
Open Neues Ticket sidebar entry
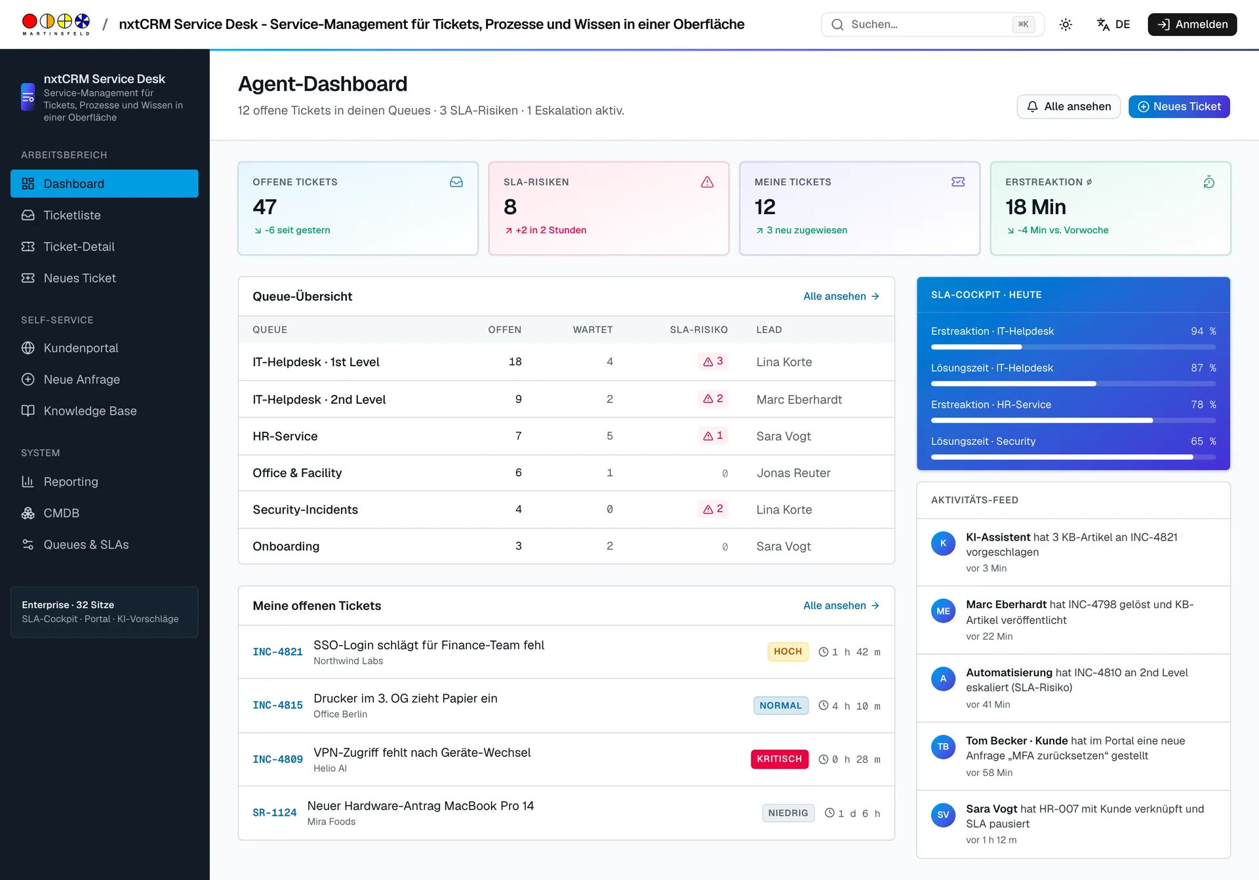[x=104, y=278]
